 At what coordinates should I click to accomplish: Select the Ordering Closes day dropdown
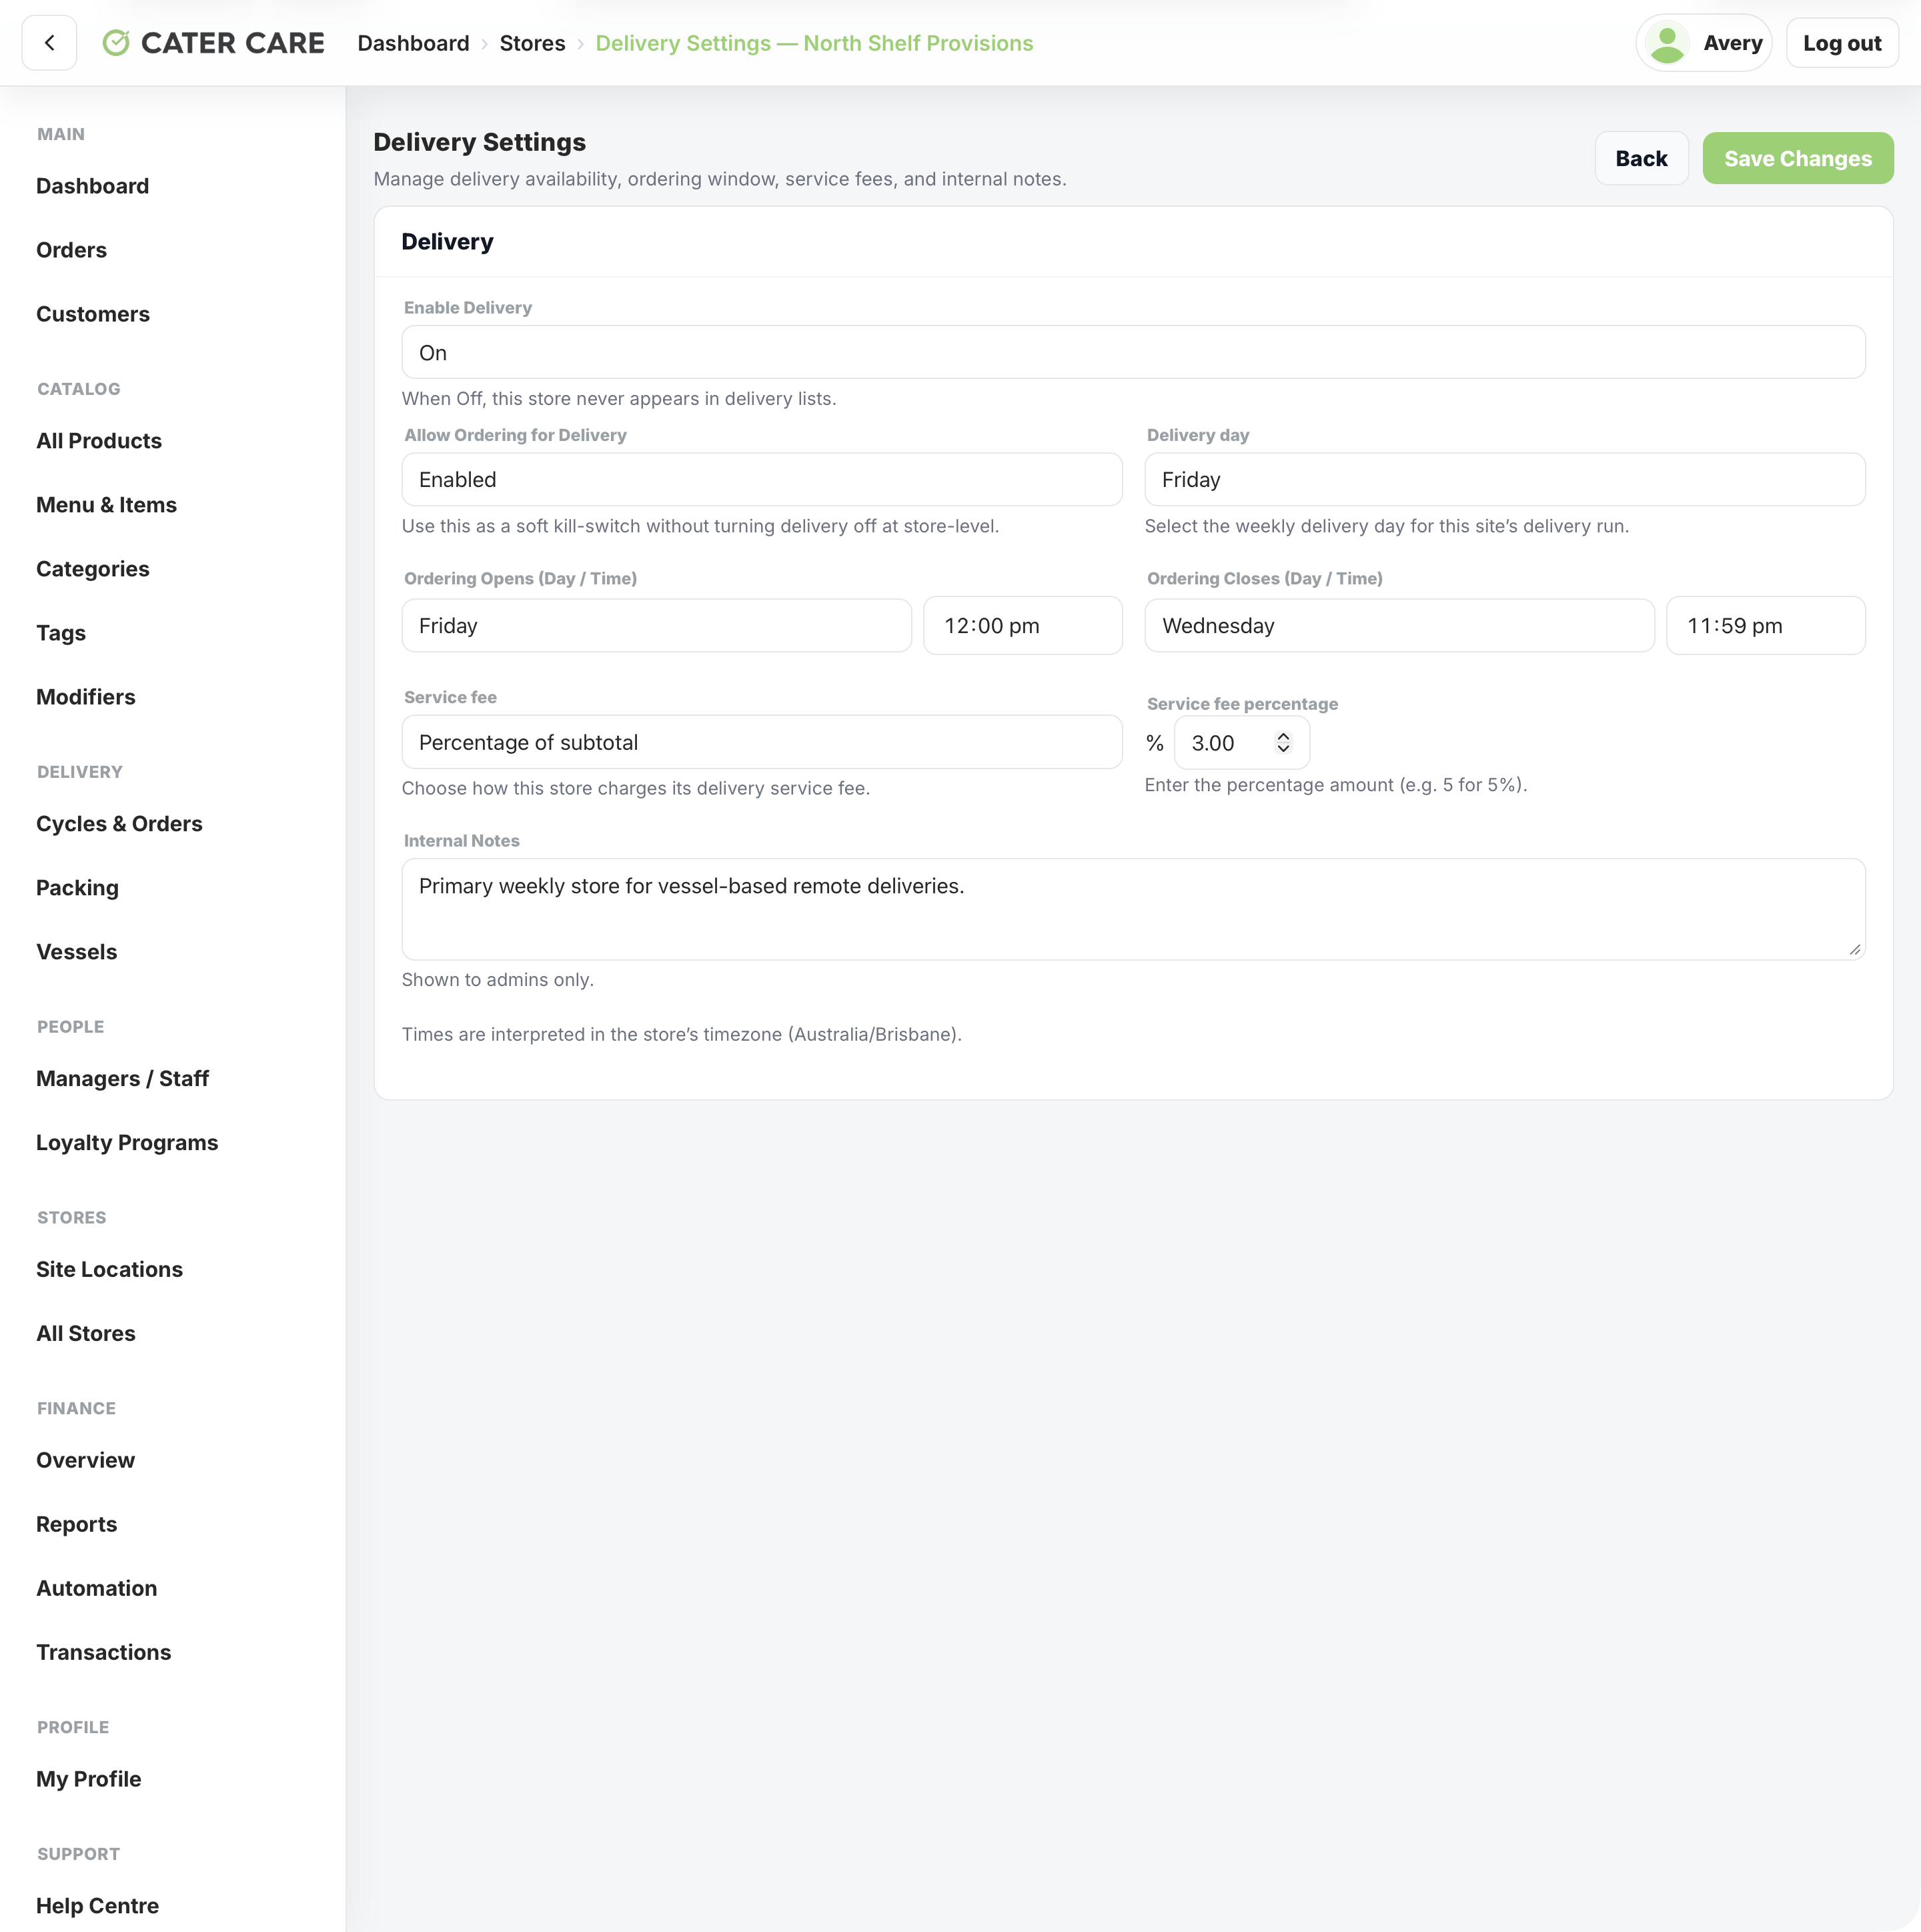[1399, 625]
